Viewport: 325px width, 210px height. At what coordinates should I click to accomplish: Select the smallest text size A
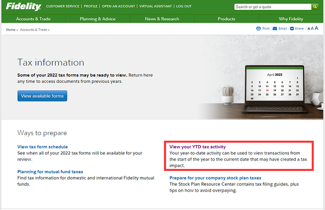point(309,29)
